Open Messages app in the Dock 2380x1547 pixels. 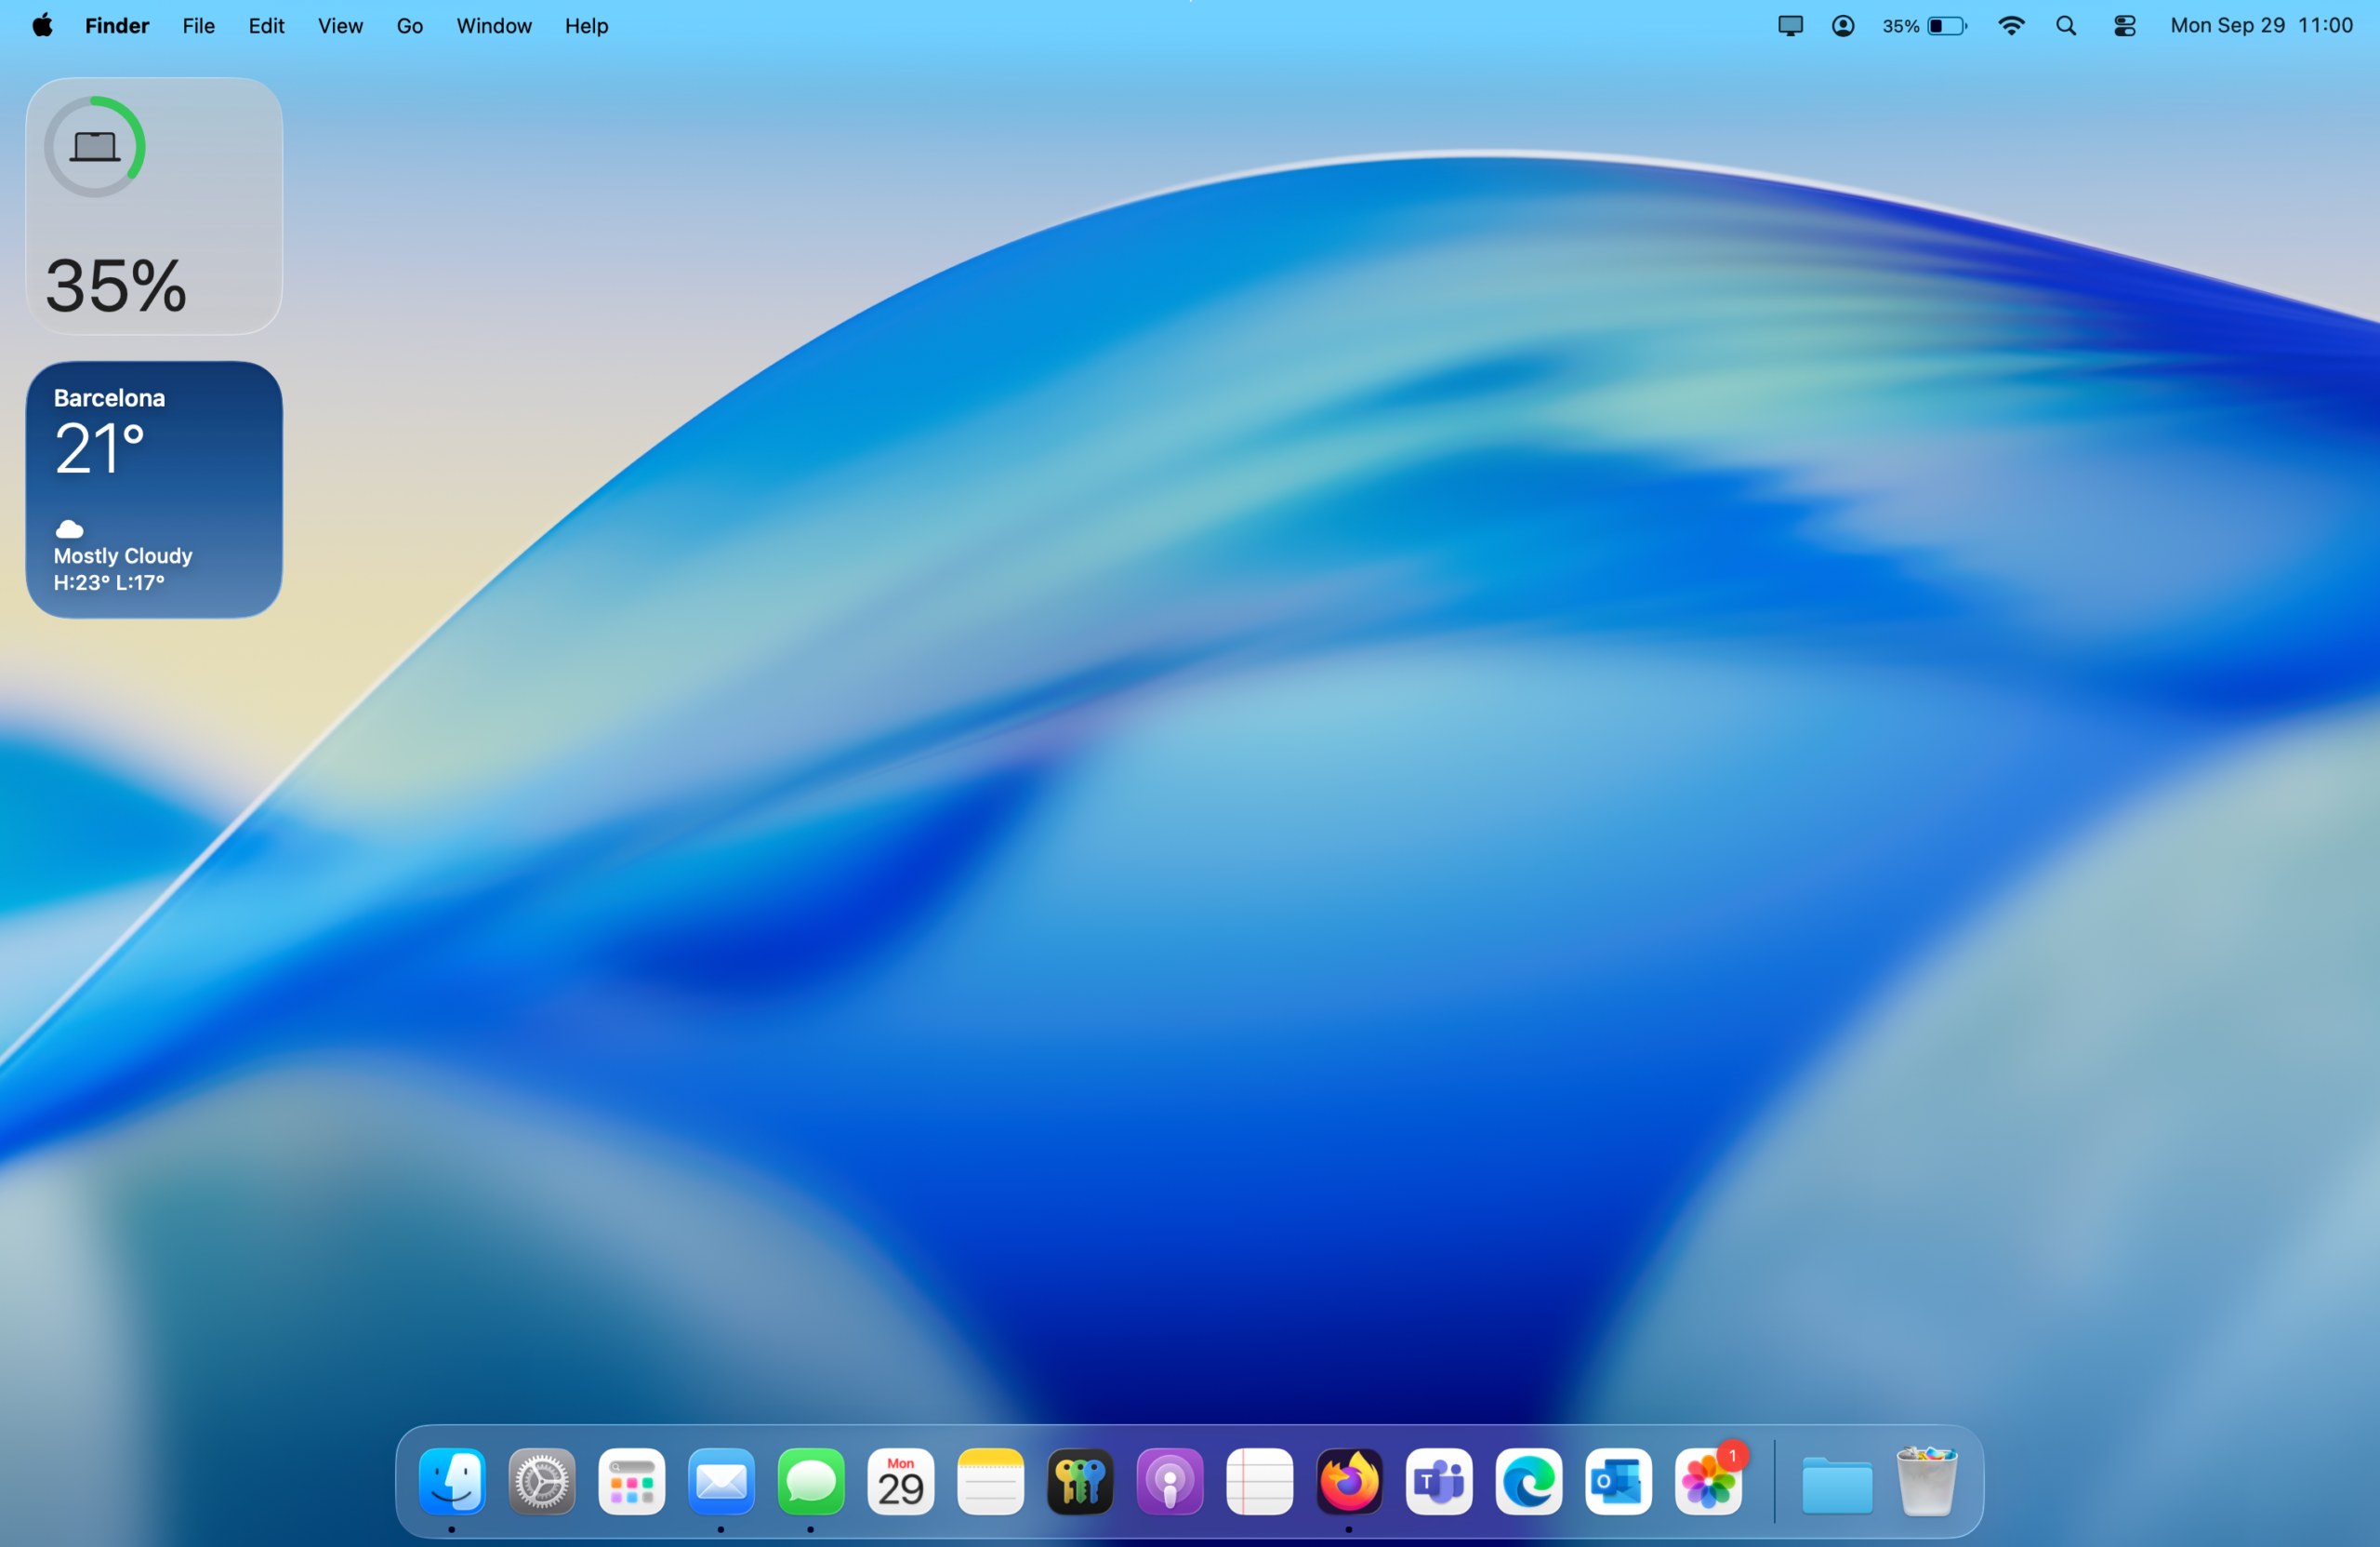[810, 1481]
